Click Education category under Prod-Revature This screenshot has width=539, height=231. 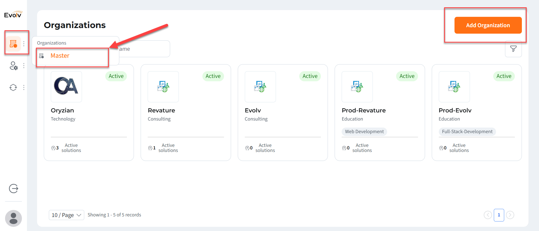click(x=352, y=119)
